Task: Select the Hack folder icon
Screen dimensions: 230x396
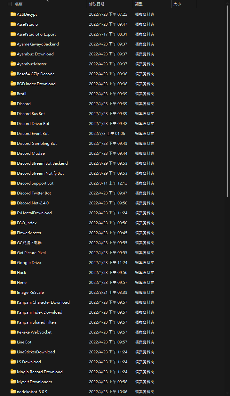Action: click(13, 272)
